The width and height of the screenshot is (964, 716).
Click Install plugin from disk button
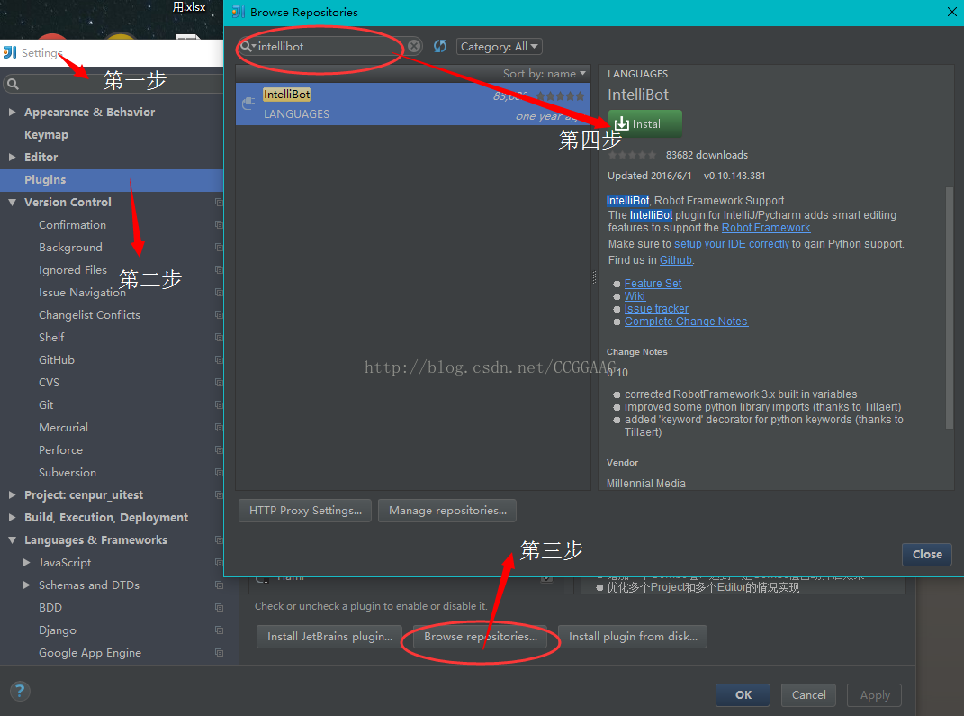633,637
